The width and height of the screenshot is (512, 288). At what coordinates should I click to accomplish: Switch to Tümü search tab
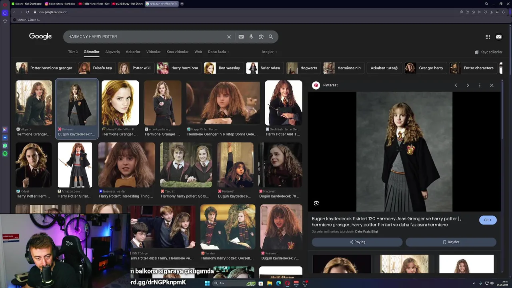73,52
